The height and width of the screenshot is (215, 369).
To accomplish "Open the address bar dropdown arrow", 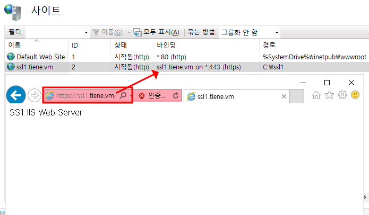I will point(131,95).
